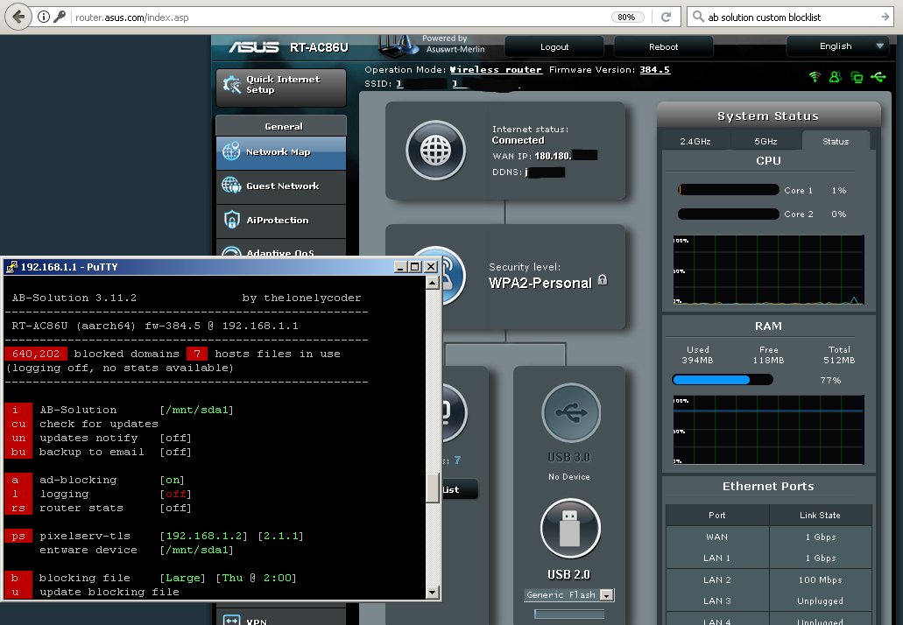Click the RAM usage progress bar
Image resolution: width=903 pixels, height=625 pixels.
[x=723, y=380]
